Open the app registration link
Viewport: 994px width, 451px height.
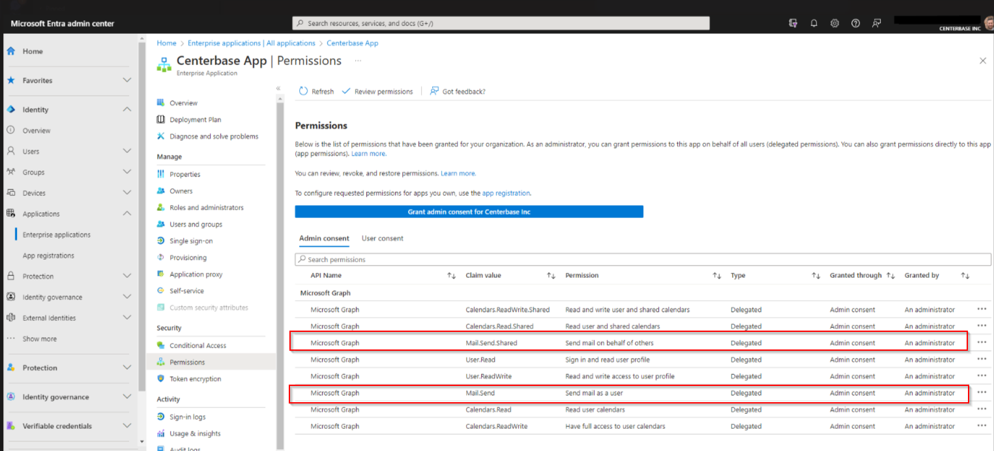pos(506,193)
